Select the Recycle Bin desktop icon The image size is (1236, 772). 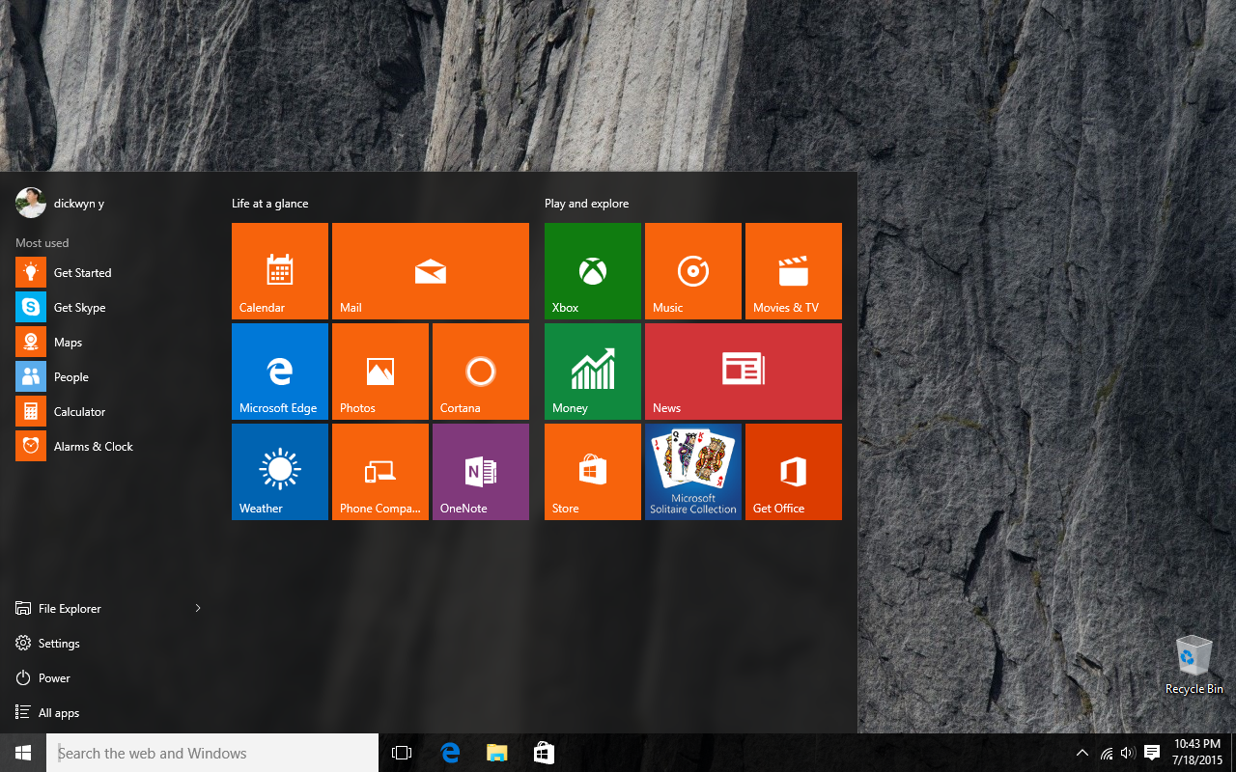[x=1194, y=665]
